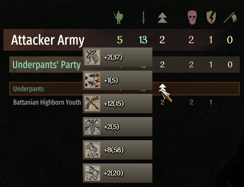Screen dimensions: 244x187
Task: Click the red skull dead column icon
Action: [x=192, y=17]
